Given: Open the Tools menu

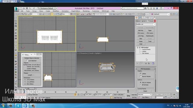Looking at the screenshot, I should 28,11.
